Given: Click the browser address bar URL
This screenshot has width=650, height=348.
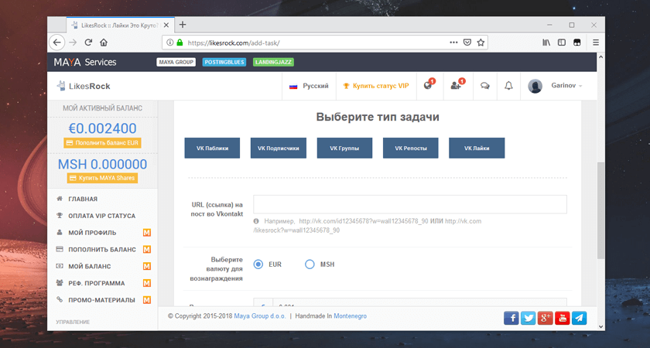Looking at the screenshot, I should click(x=234, y=43).
